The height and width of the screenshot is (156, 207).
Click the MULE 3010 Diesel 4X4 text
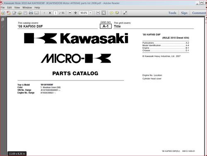pyautogui.click(x=176, y=38)
